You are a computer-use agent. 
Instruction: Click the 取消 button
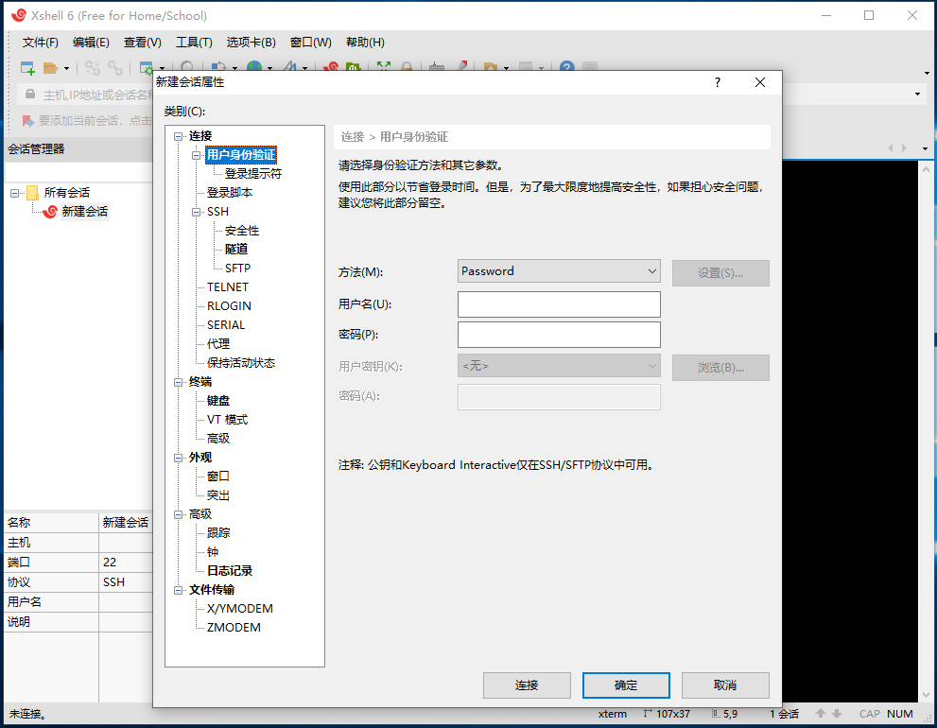(725, 685)
